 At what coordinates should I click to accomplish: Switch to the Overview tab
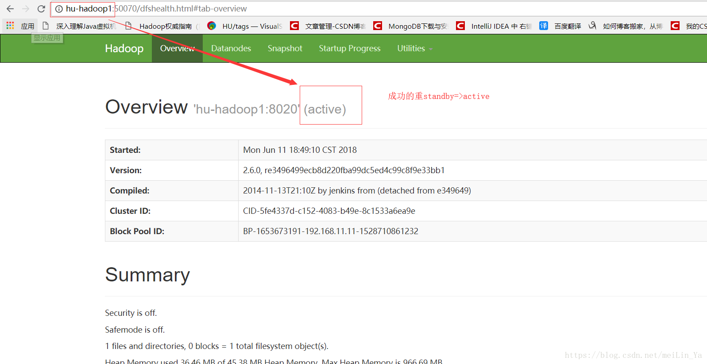click(x=177, y=48)
